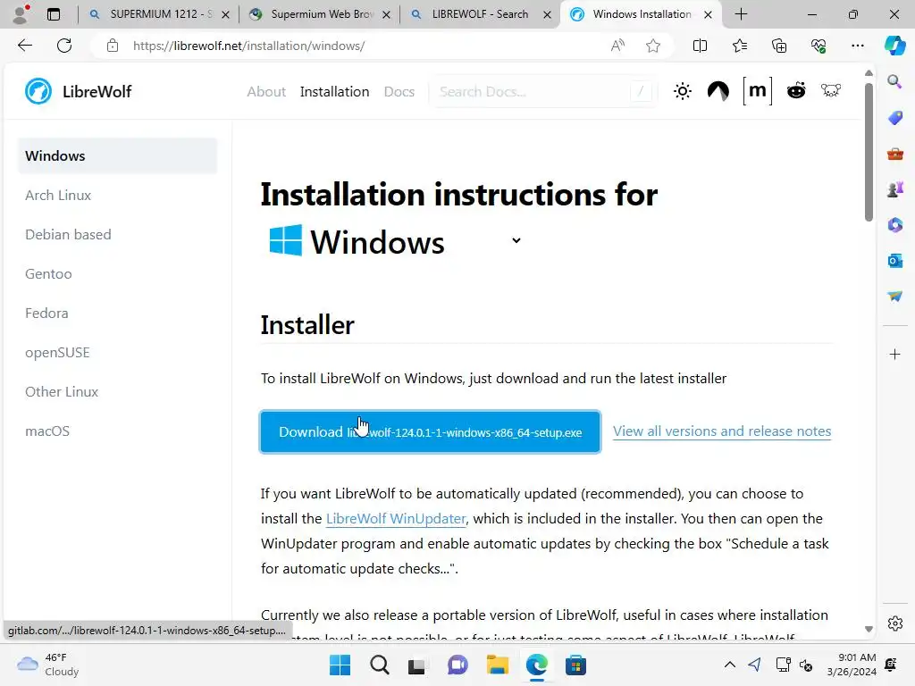Close the Windows Installation tab
The height and width of the screenshot is (686, 915).
pos(708,14)
